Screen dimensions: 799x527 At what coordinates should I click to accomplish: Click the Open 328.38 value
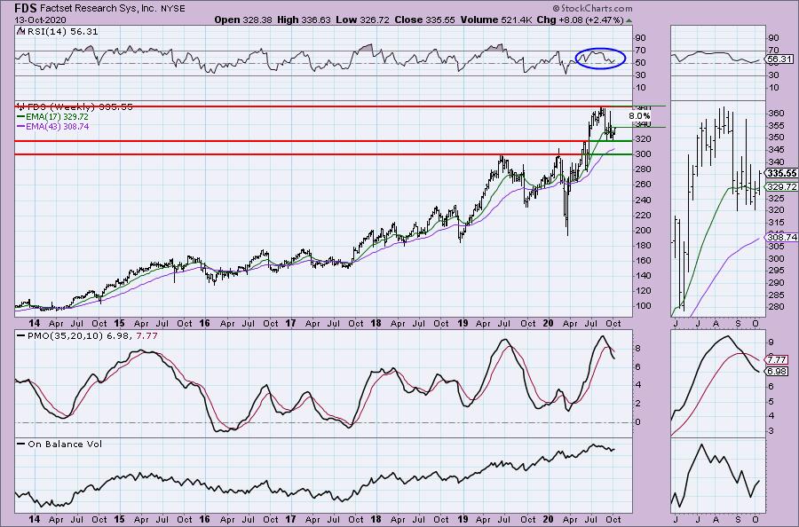click(244, 20)
